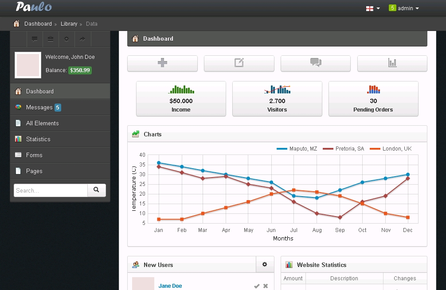Approve Jane Doe with the checkmark icon
Screen dimensions: 446x290
(x=257, y=286)
